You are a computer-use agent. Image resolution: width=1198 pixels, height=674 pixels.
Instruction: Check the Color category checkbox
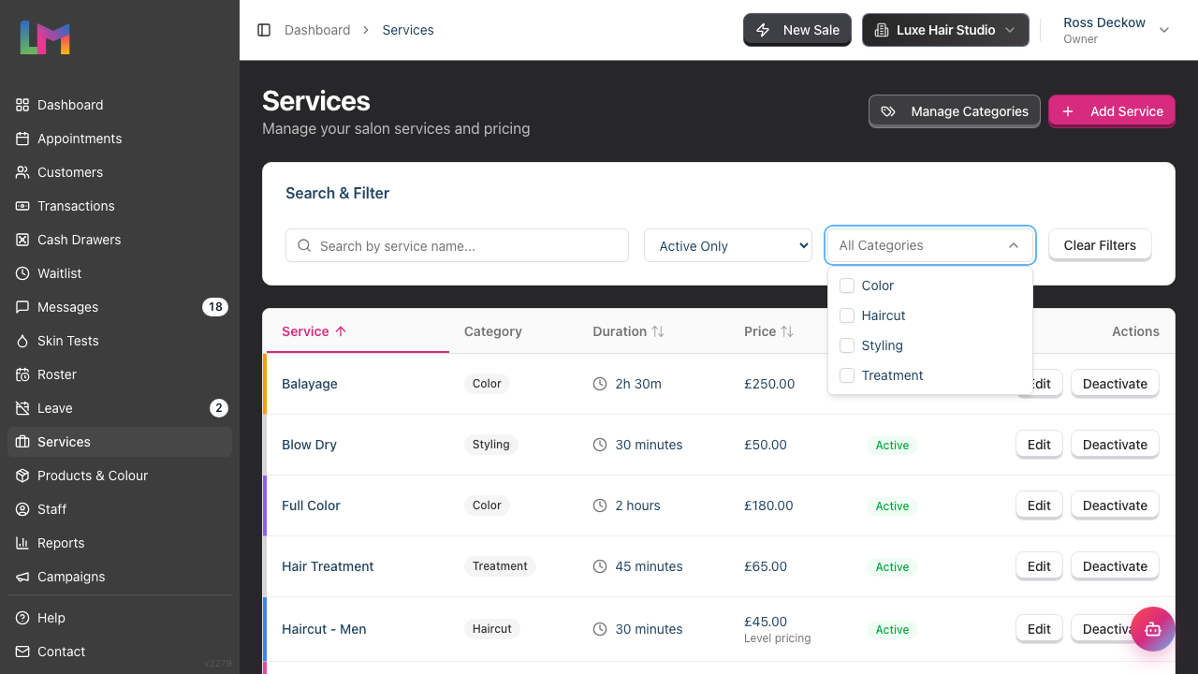tap(847, 286)
